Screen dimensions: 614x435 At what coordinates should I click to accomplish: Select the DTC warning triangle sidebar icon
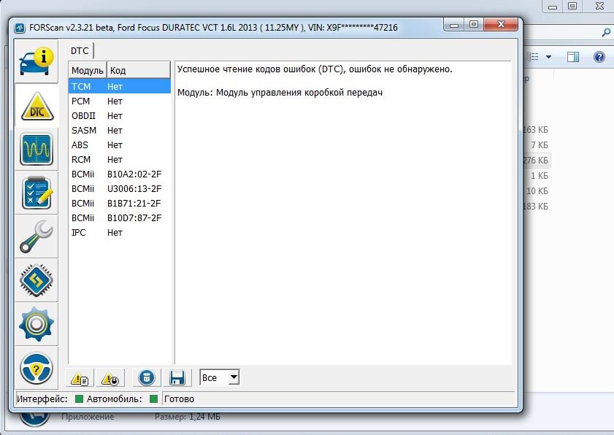37,106
